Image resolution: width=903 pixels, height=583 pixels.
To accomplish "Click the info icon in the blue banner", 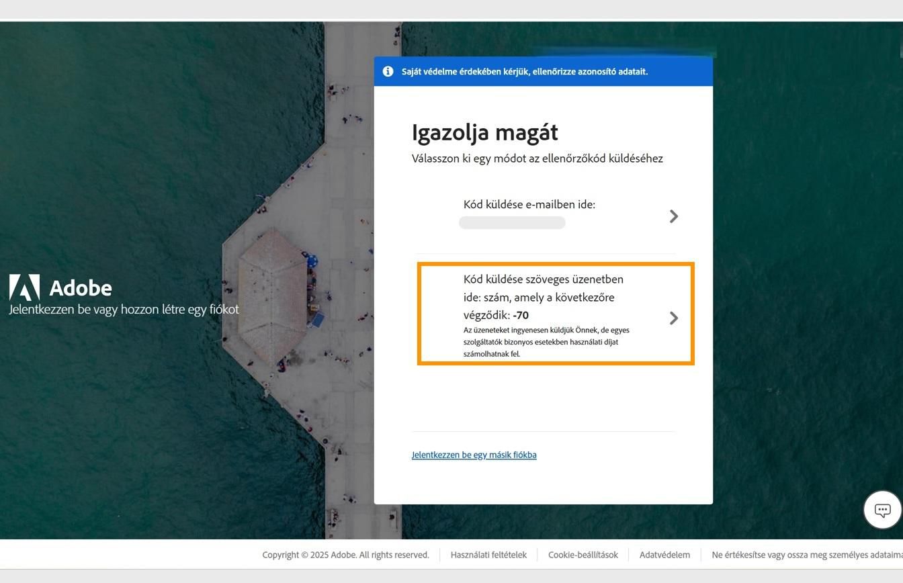I will click(388, 71).
